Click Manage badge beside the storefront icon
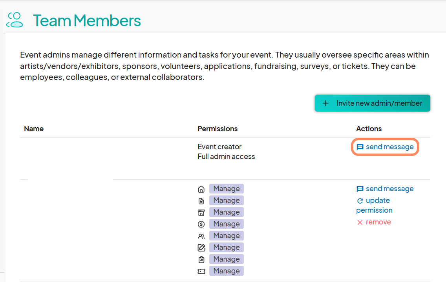 pyautogui.click(x=227, y=212)
